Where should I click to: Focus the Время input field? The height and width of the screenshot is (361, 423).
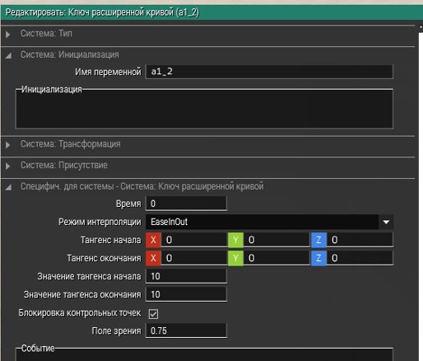click(x=186, y=204)
